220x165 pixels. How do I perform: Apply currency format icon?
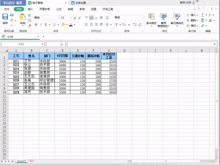tap(117, 25)
